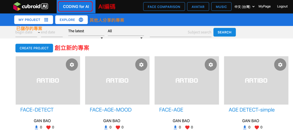Screen dimensions: 293x138
Task: Open the FACE-AGE project thumbnail
Action: point(187,80)
